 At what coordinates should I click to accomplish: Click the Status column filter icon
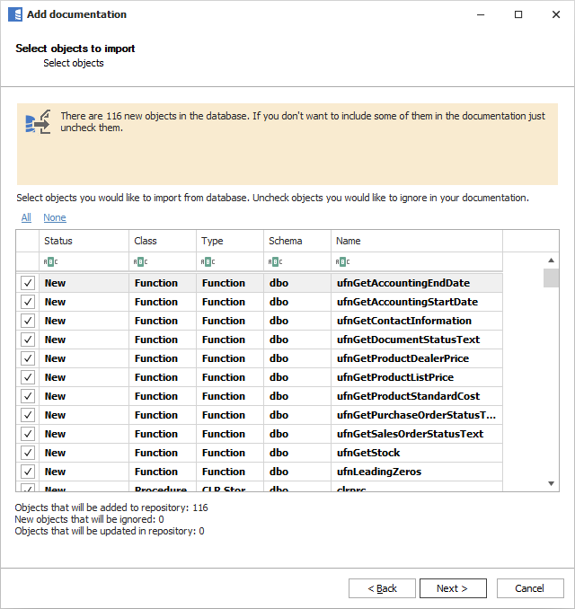click(x=50, y=262)
